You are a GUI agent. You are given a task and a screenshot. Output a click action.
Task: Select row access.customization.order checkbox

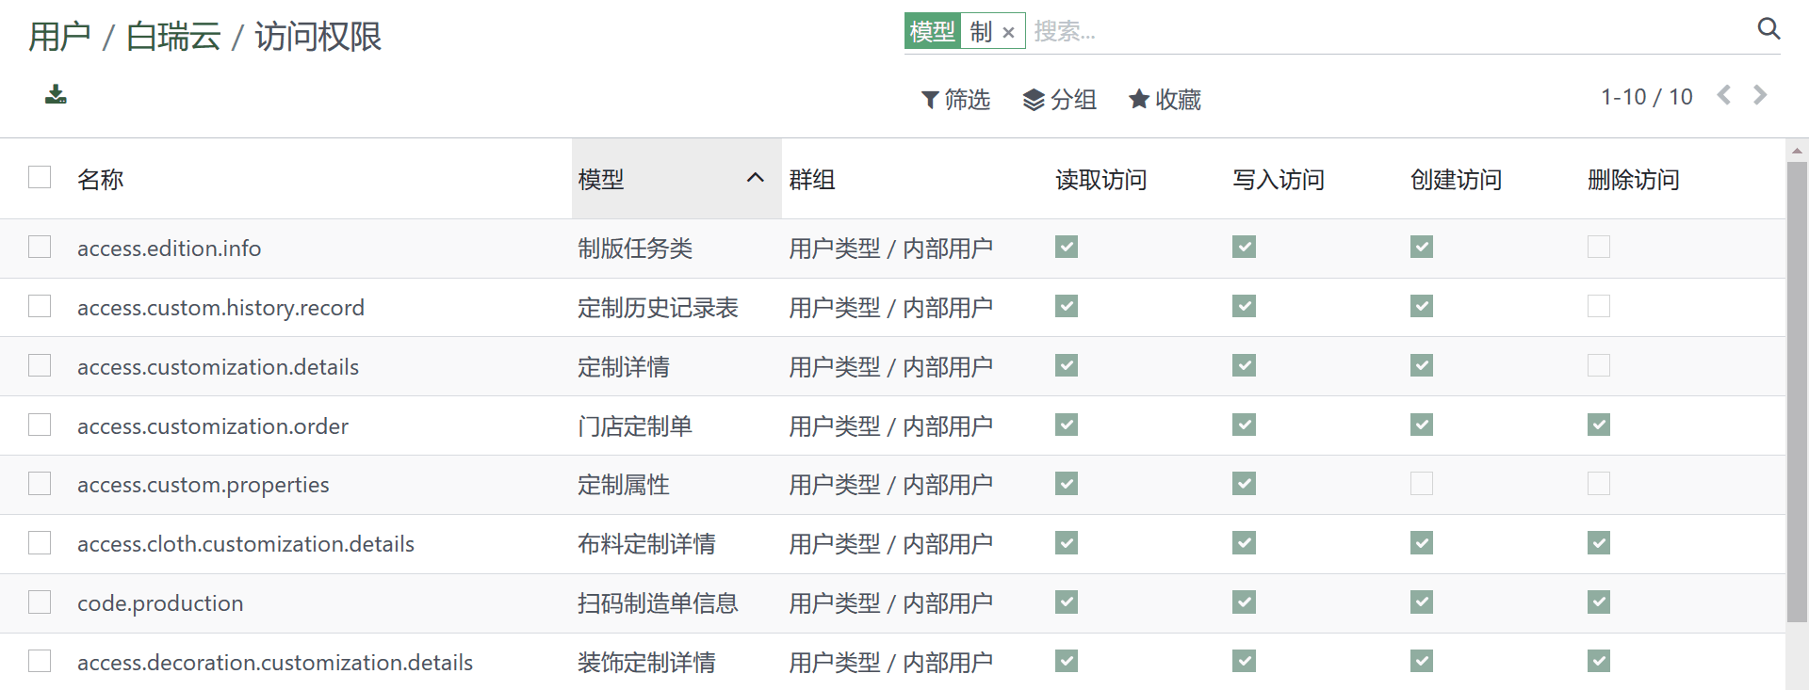[x=40, y=425]
